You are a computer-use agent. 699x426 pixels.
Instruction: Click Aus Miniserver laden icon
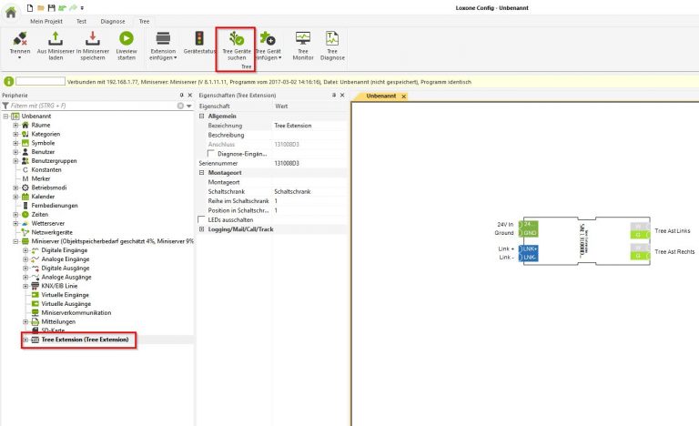pos(55,39)
